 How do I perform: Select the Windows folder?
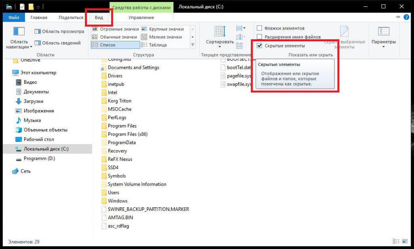click(x=114, y=201)
